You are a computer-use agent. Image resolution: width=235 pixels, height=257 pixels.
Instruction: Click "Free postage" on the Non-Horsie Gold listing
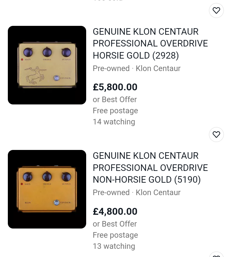tap(115, 235)
